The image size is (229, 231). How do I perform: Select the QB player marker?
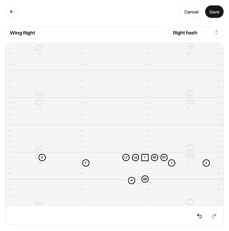145,179
